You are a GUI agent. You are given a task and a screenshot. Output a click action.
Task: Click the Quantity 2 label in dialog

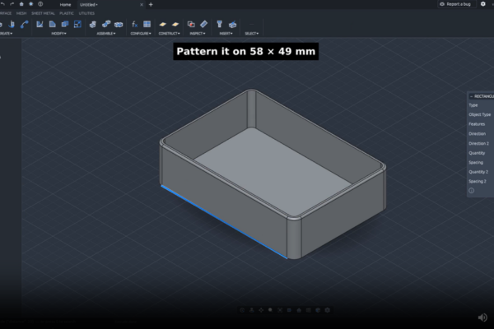point(478,172)
